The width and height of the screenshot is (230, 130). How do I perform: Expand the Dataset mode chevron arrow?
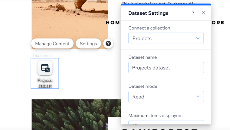(x=198, y=97)
